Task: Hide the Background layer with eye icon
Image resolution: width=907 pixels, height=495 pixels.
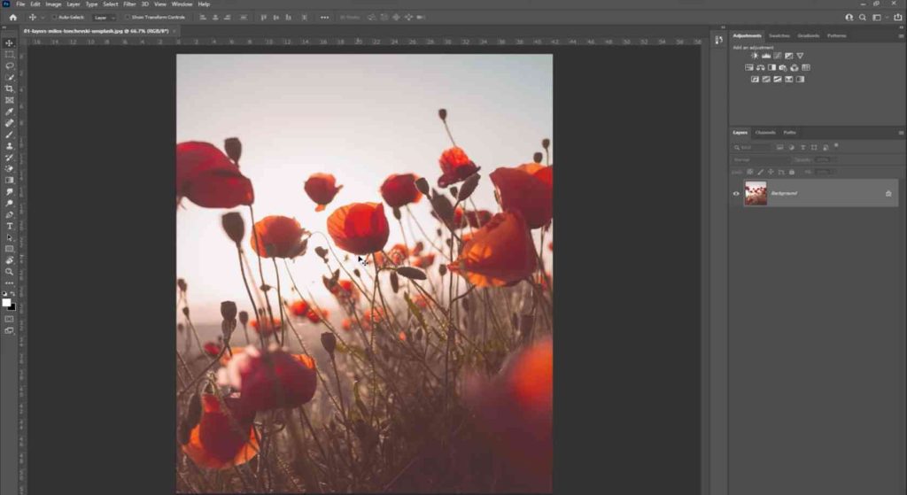Action: click(736, 194)
